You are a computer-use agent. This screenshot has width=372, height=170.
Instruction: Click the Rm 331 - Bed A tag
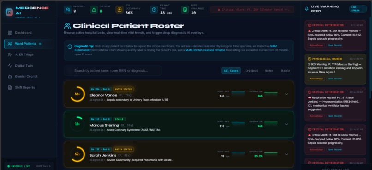pos(100,149)
